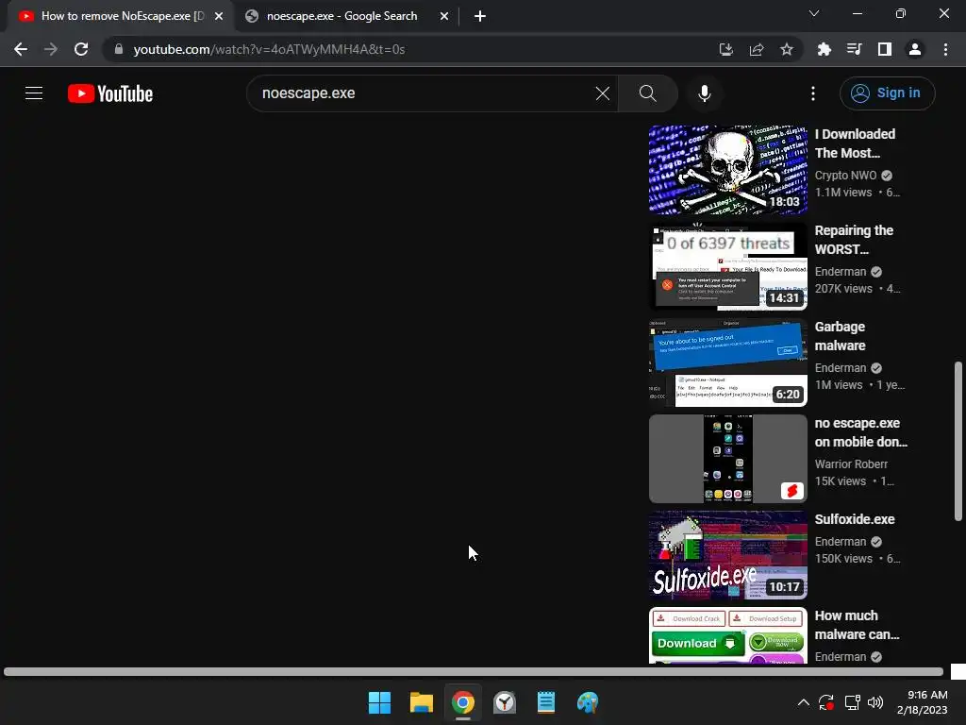Open media controls icon in toolbar

tap(855, 49)
